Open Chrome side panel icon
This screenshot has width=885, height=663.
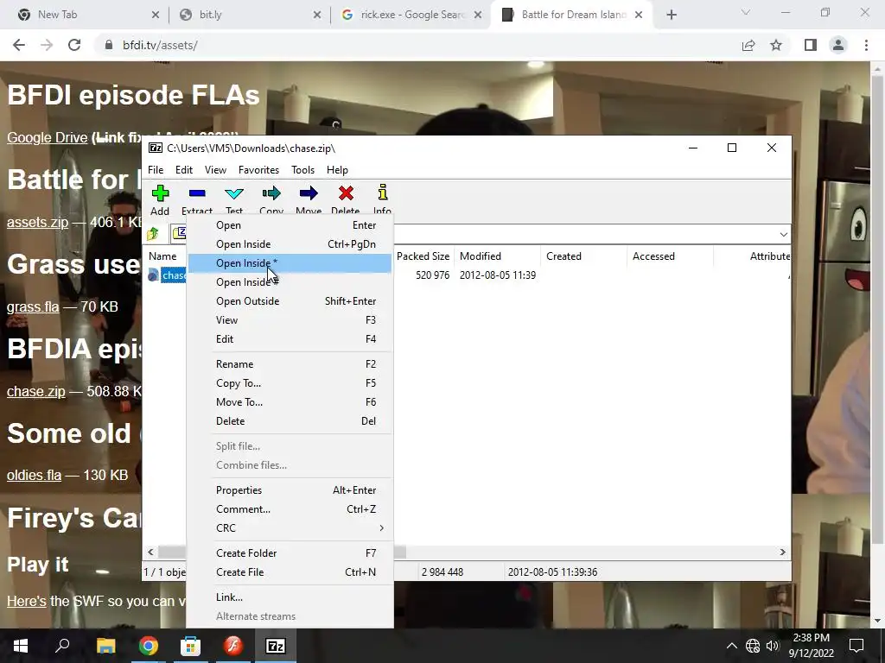pyautogui.click(x=811, y=45)
